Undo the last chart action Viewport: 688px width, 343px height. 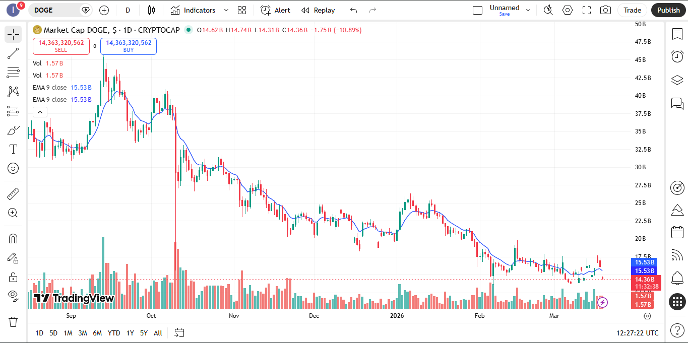(x=353, y=10)
